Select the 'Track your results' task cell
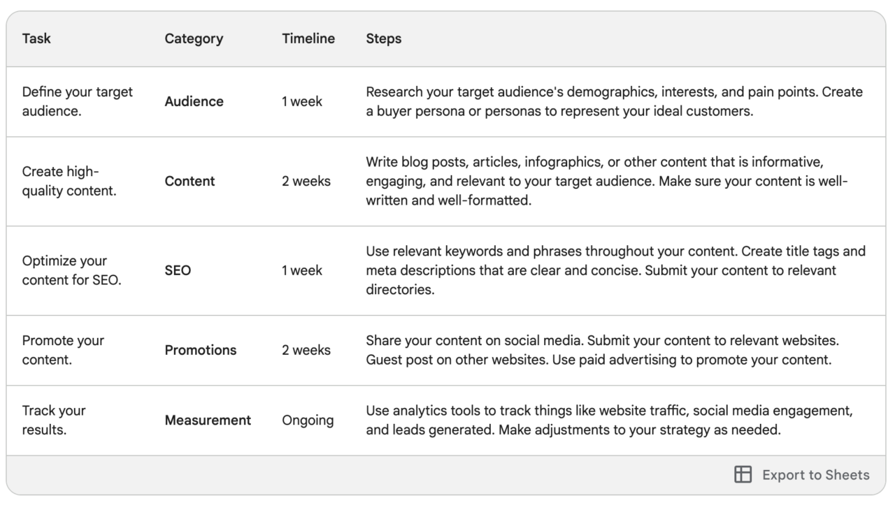The width and height of the screenshot is (895, 505). (x=54, y=420)
